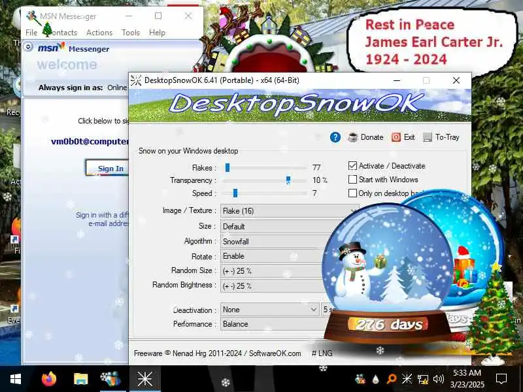The width and height of the screenshot is (523, 392).
Task: Click the DesktopSnowOK banner image
Action: [300, 105]
